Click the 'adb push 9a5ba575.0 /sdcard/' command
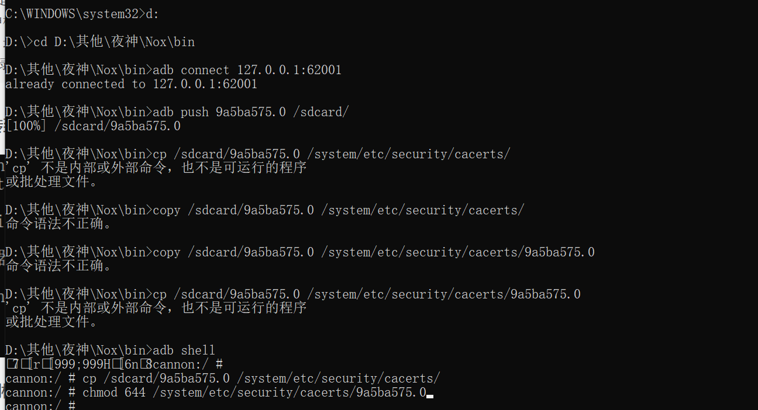This screenshot has width=758, height=410. point(250,112)
